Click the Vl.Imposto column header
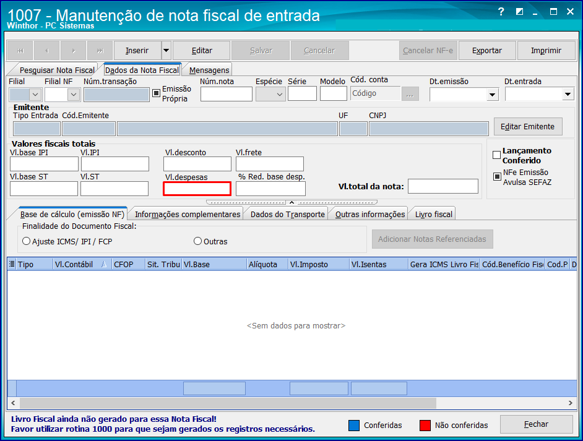The height and width of the screenshot is (441, 583). tap(319, 264)
